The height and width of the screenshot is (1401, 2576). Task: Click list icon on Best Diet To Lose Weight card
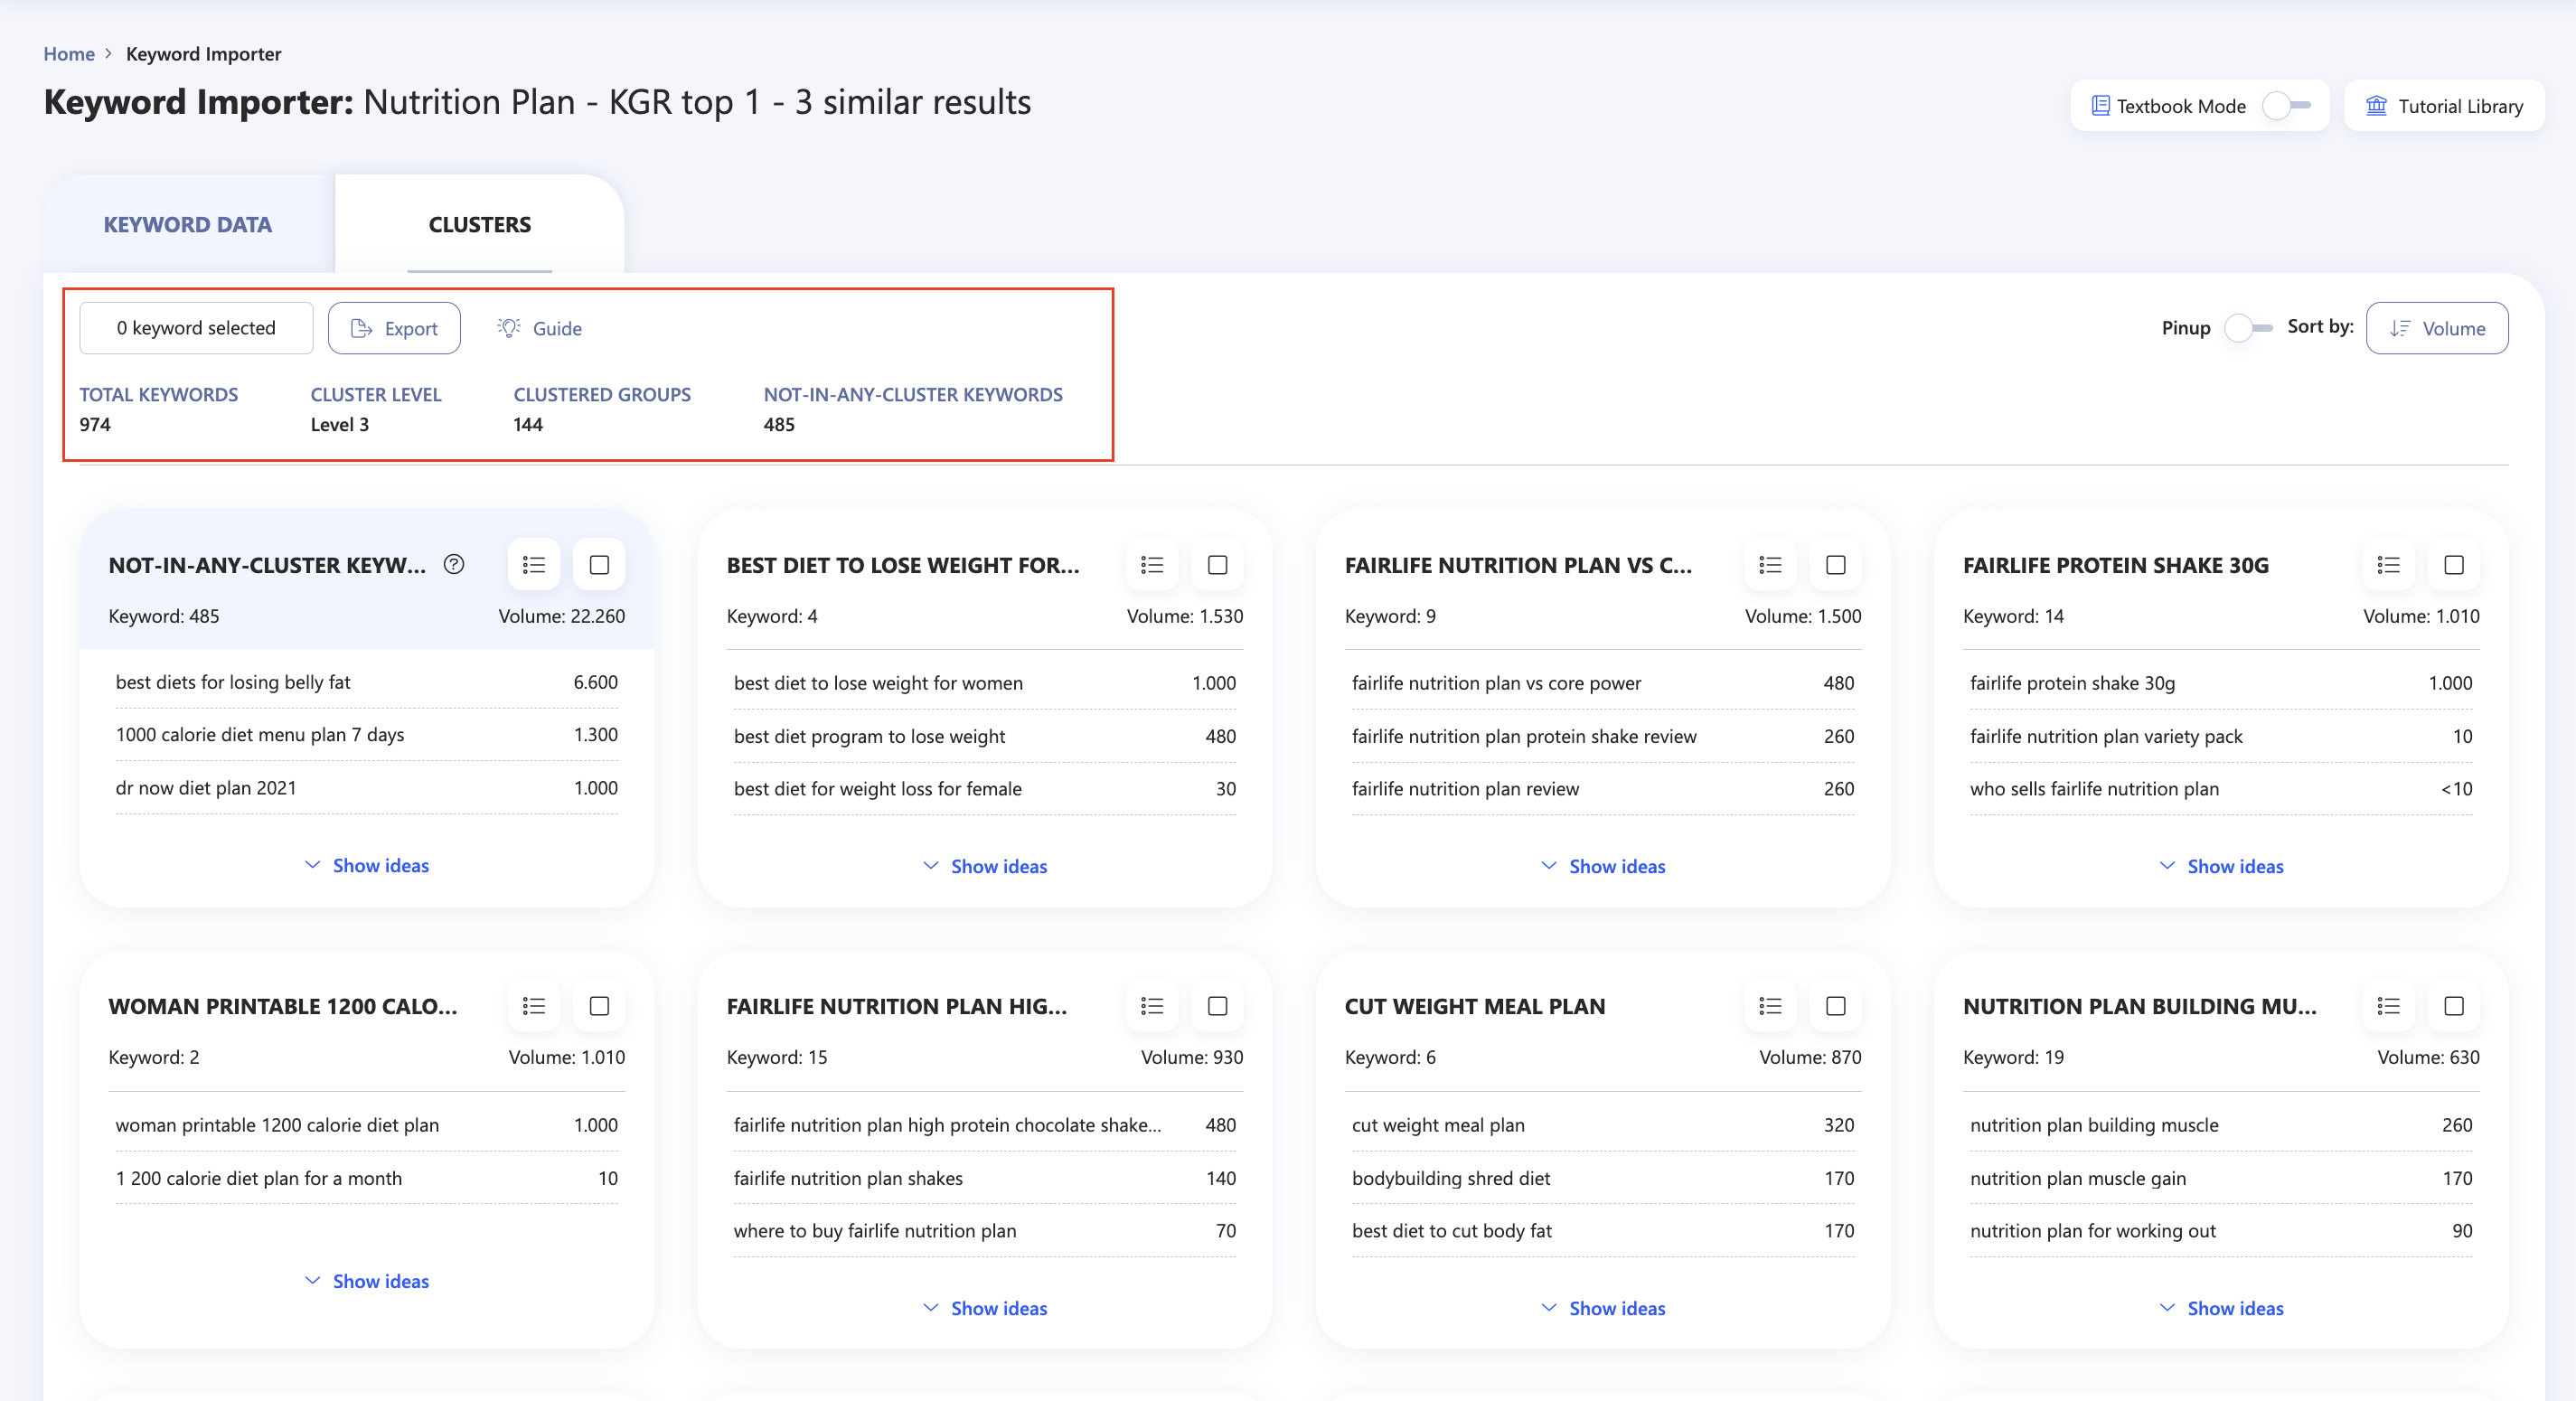pos(1152,565)
